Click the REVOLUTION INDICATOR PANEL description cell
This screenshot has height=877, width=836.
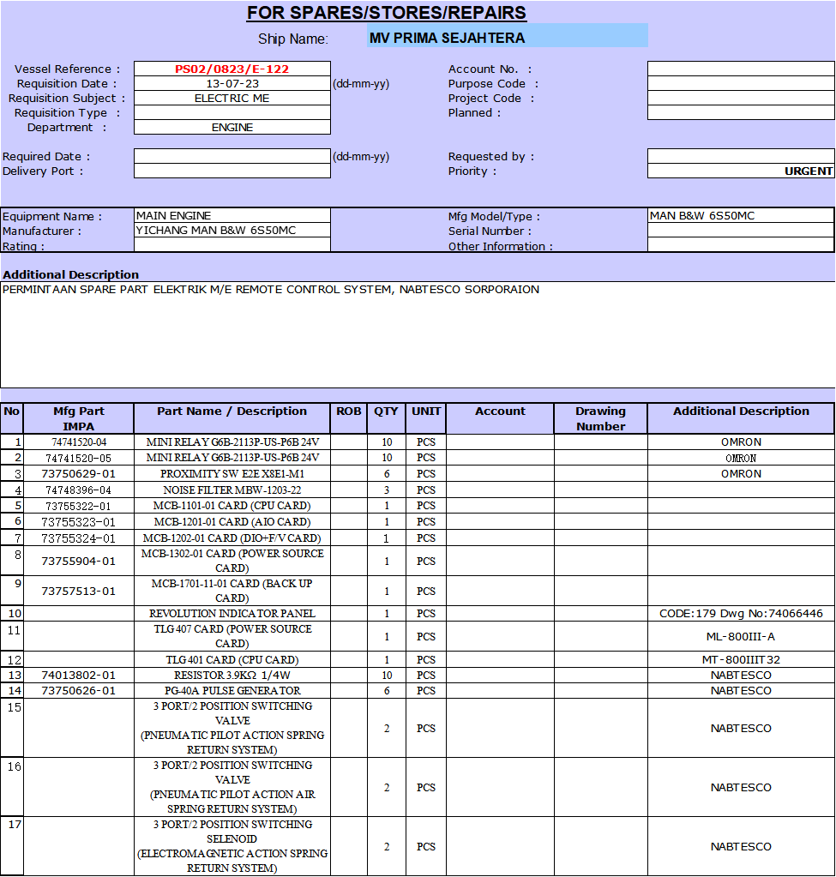[232, 613]
